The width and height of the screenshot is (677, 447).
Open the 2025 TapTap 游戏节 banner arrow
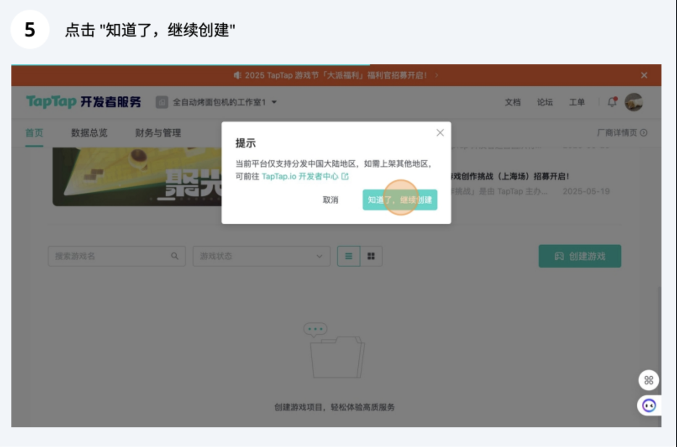[x=437, y=75]
